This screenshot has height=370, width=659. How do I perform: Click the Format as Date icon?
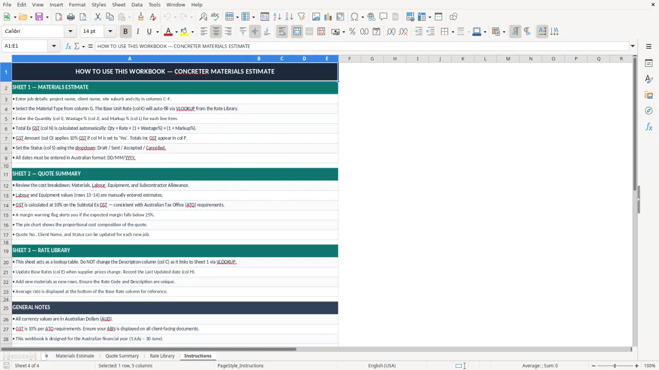click(377, 32)
